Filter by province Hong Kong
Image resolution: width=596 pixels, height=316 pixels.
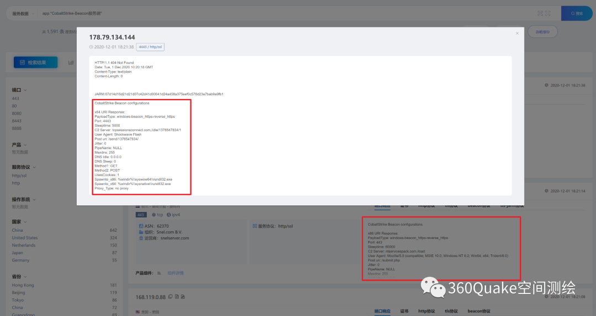[23, 285]
